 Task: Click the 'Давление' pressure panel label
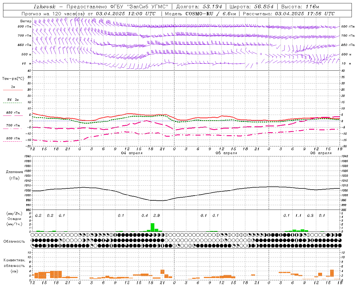point(14,172)
